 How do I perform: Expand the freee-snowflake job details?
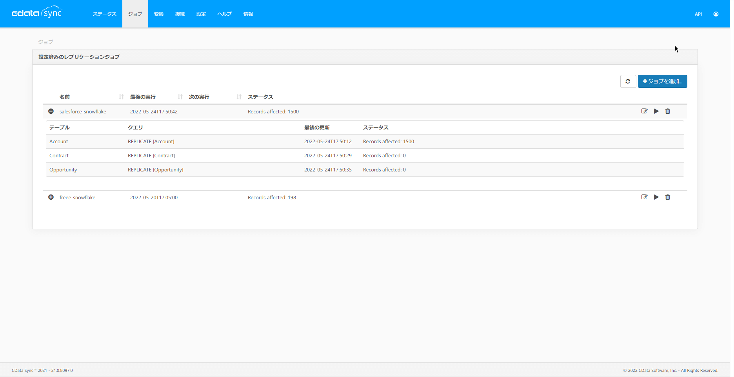pos(51,197)
